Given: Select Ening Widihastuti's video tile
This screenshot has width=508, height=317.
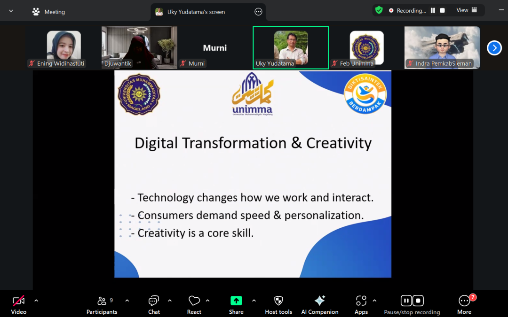Looking at the screenshot, I should point(63,47).
